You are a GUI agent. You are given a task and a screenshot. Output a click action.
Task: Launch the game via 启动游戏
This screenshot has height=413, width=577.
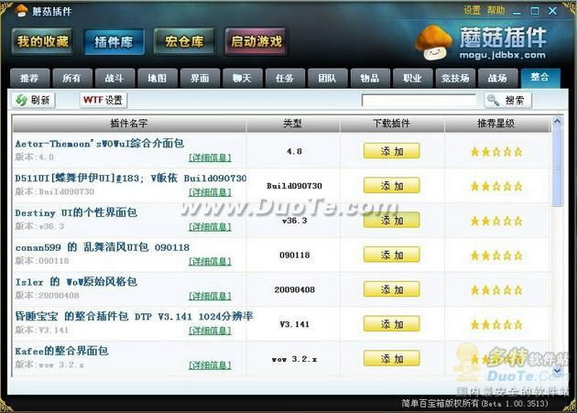(x=256, y=41)
